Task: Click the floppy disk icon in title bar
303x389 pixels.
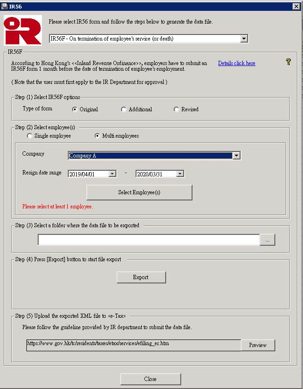Action: click(x=5, y=7)
